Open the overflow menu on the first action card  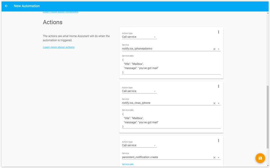click(x=219, y=32)
